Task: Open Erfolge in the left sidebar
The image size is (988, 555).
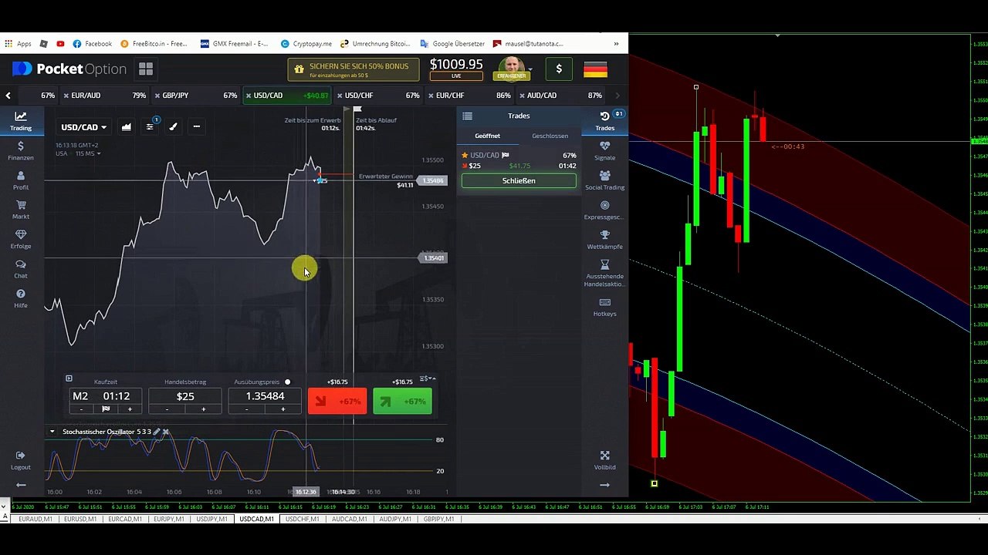Action: tap(21, 239)
